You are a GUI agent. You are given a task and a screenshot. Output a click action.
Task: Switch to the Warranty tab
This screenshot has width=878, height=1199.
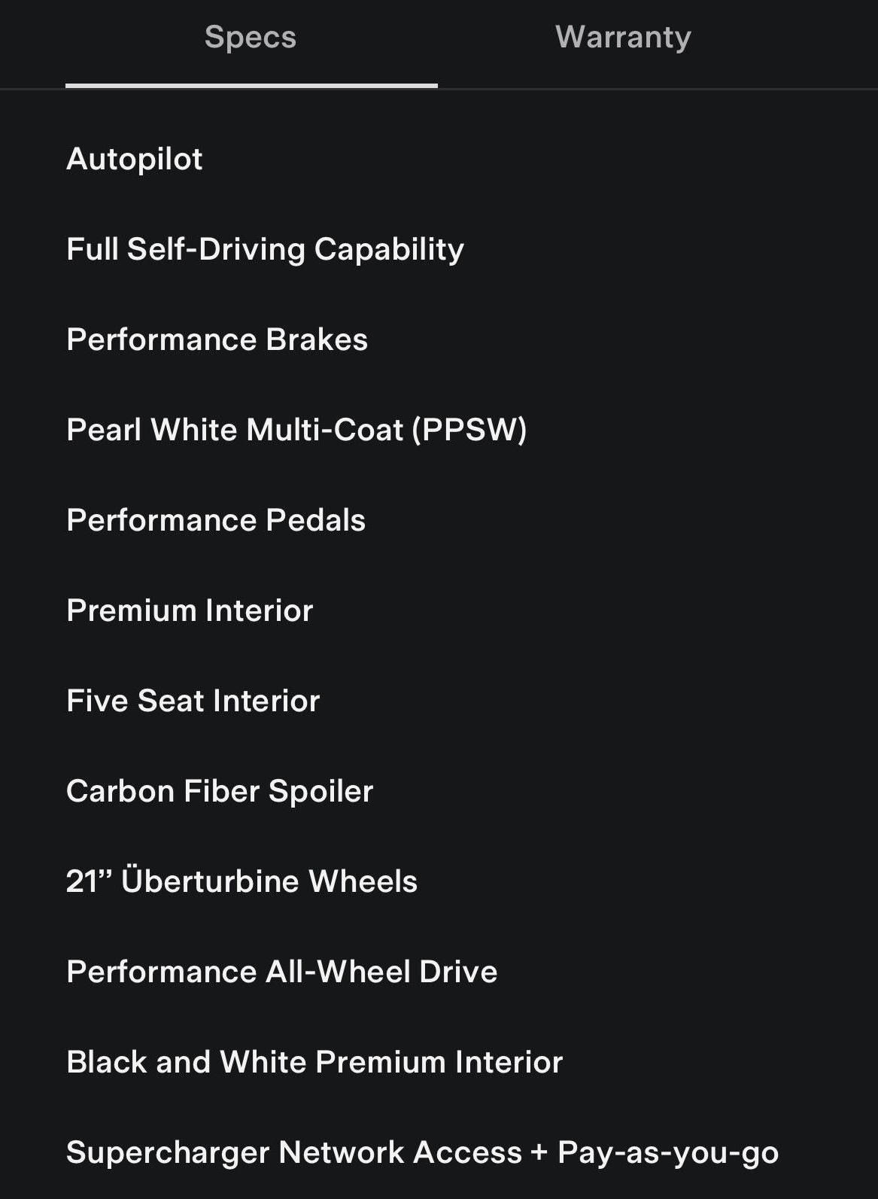[623, 38]
